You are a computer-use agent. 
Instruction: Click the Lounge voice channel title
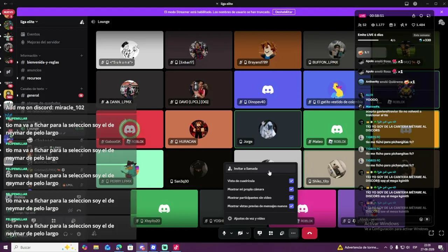pyautogui.click(x=104, y=22)
